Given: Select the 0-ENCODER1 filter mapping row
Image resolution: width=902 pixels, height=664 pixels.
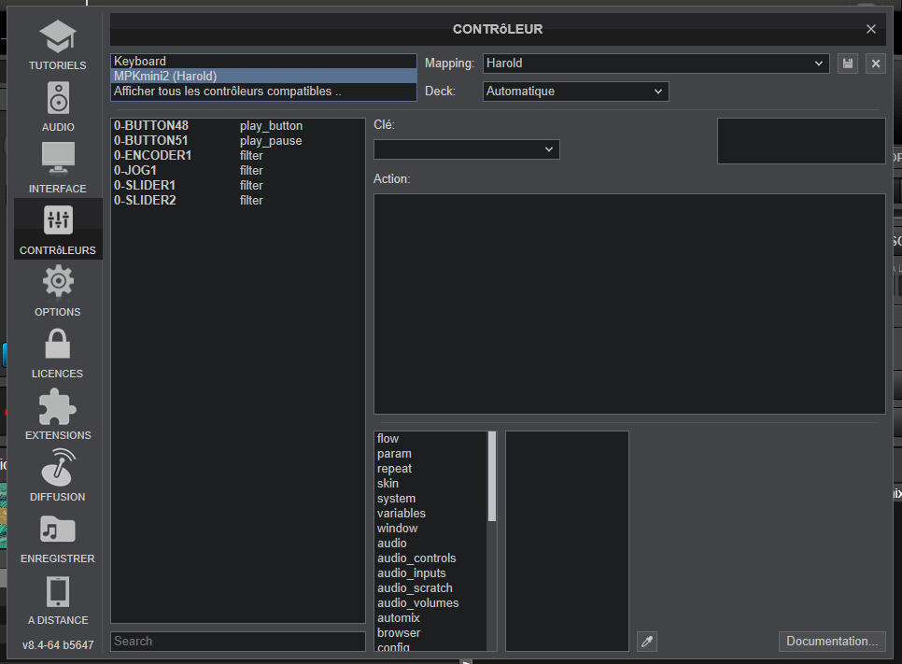Looking at the screenshot, I should click(237, 155).
